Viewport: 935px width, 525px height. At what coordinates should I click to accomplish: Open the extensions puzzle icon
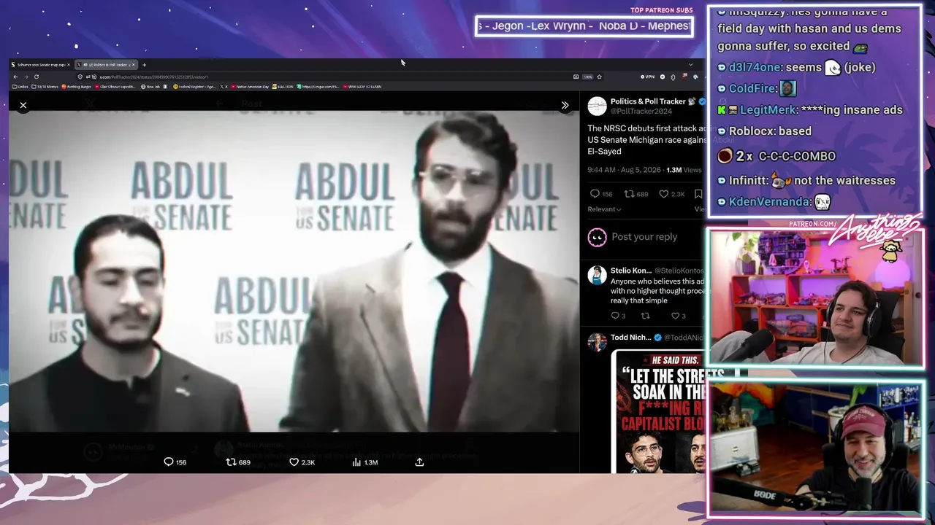[673, 77]
